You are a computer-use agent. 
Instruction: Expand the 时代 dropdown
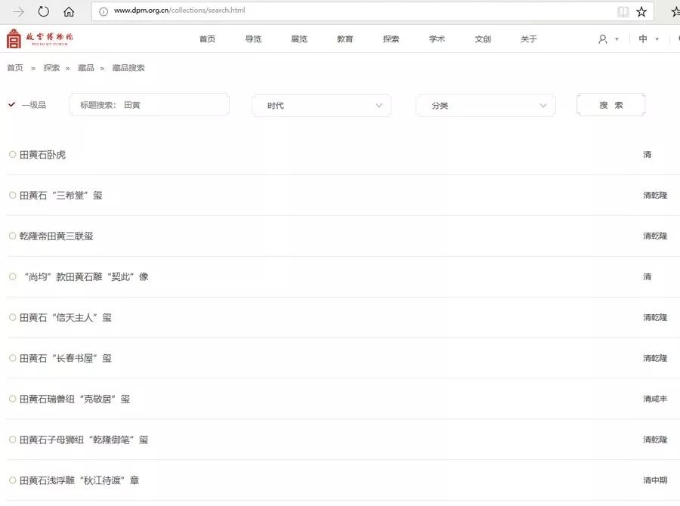(x=321, y=106)
